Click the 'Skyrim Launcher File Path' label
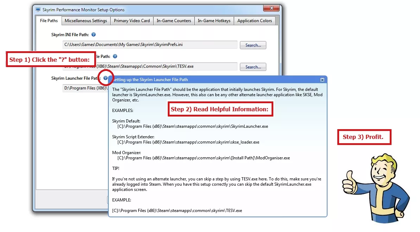This screenshot has width=420, height=232. point(75,78)
